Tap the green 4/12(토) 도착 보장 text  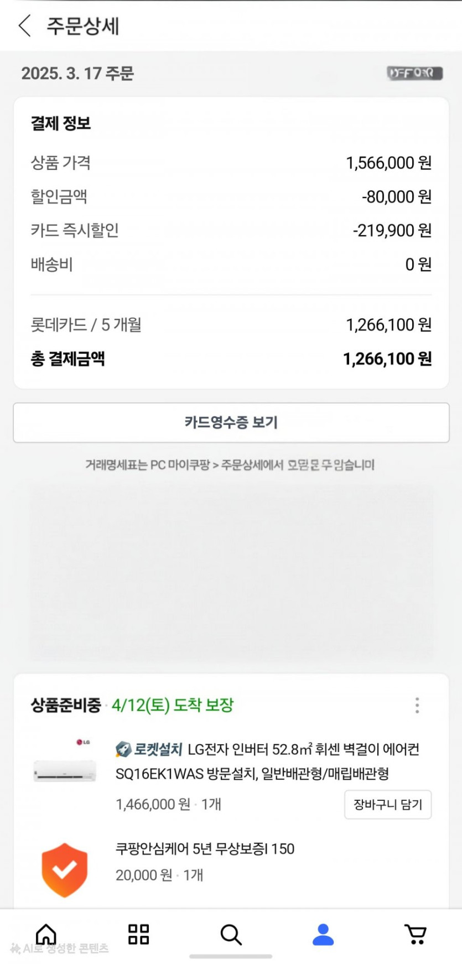[x=173, y=705]
